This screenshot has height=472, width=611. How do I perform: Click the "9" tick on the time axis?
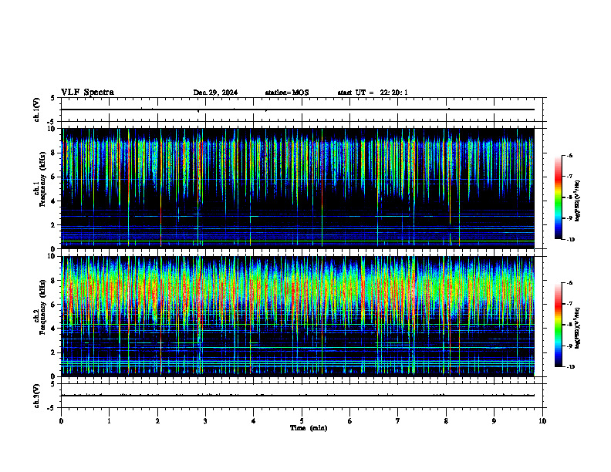pyautogui.click(x=494, y=421)
